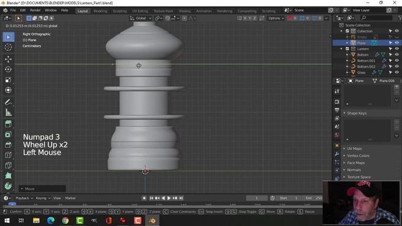Open the viewport editor type dropdown

pyautogui.click(x=7, y=18)
